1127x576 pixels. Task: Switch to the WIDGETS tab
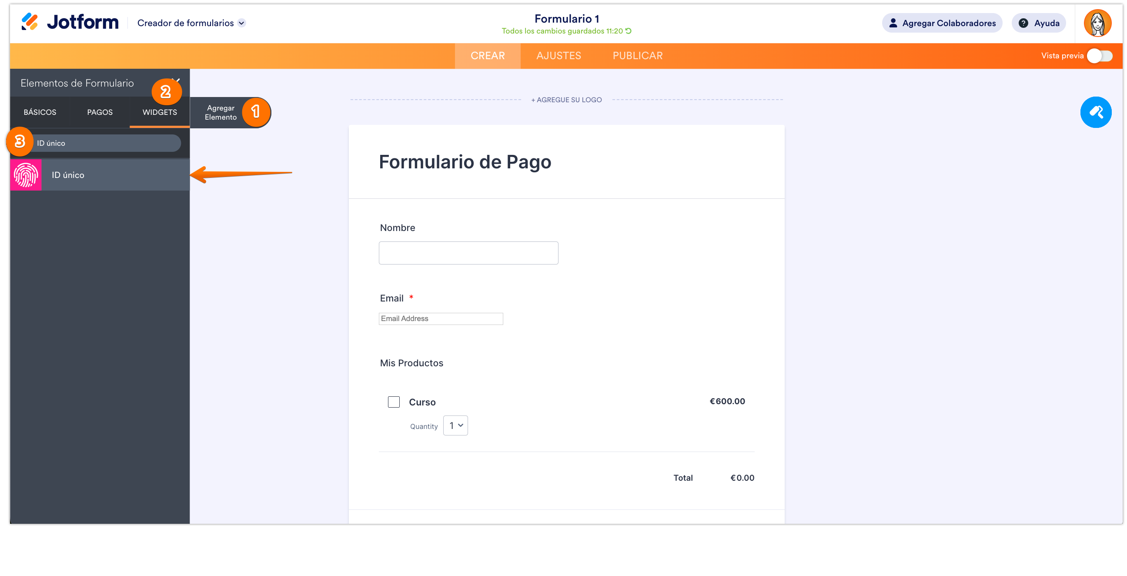click(x=160, y=112)
